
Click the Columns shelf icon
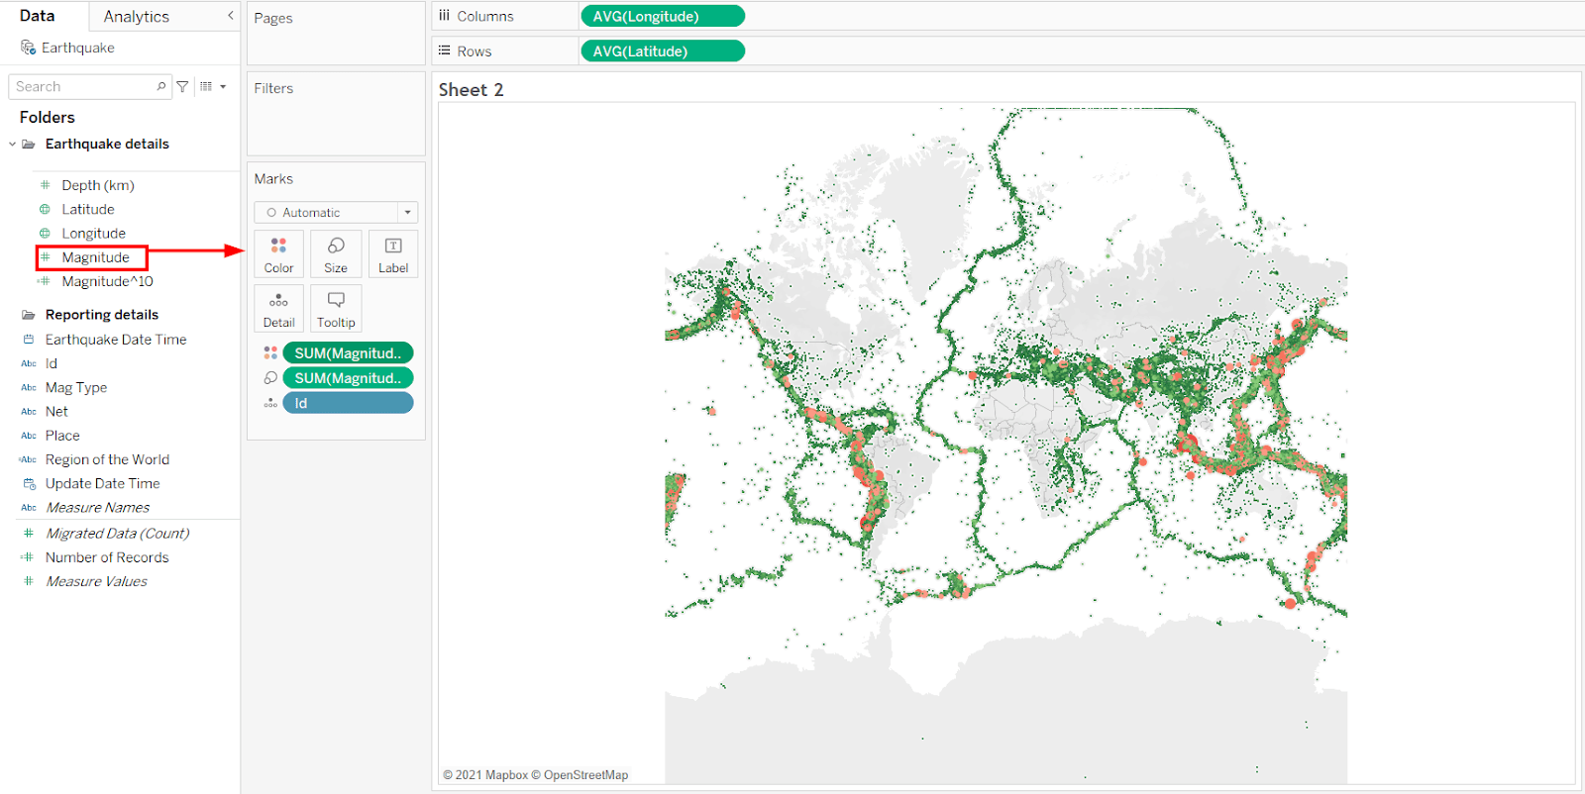(x=444, y=16)
